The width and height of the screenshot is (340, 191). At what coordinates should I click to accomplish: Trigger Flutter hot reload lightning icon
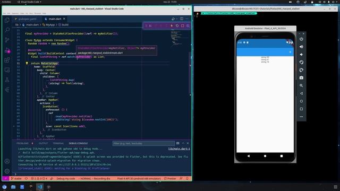pos(172,26)
